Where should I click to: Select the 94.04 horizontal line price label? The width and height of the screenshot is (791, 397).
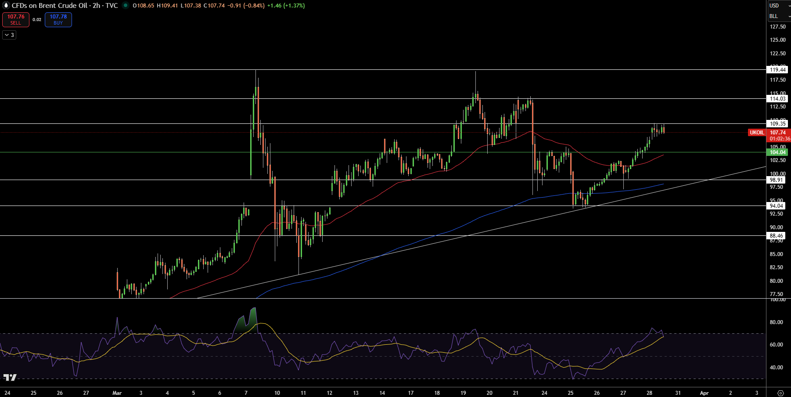(776, 206)
